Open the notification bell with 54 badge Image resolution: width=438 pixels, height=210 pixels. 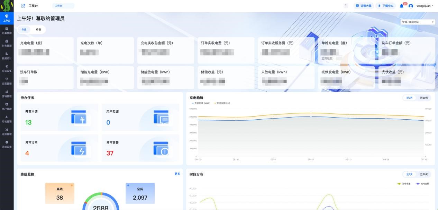point(402,6)
